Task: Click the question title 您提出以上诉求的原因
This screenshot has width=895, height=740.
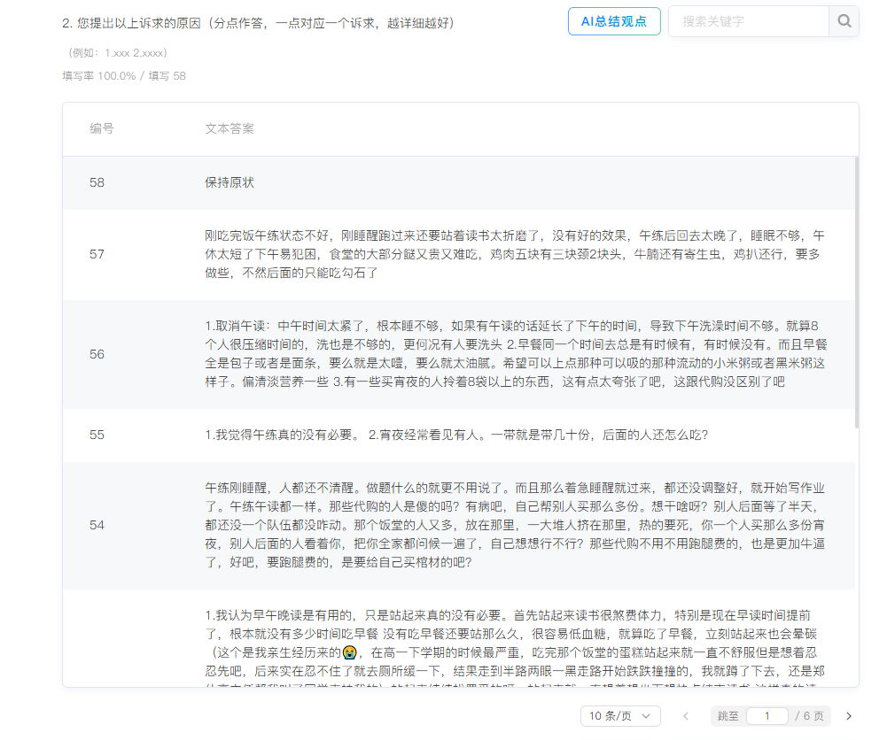Action: tap(258, 23)
